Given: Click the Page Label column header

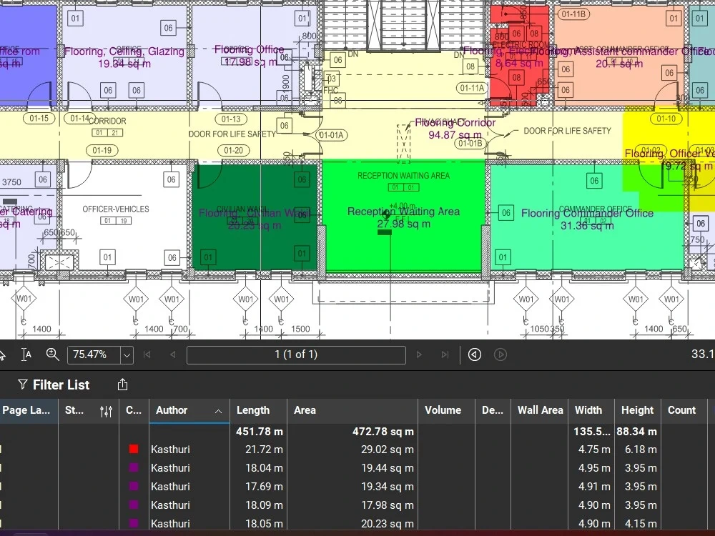Looking at the screenshot, I should click(29, 411).
